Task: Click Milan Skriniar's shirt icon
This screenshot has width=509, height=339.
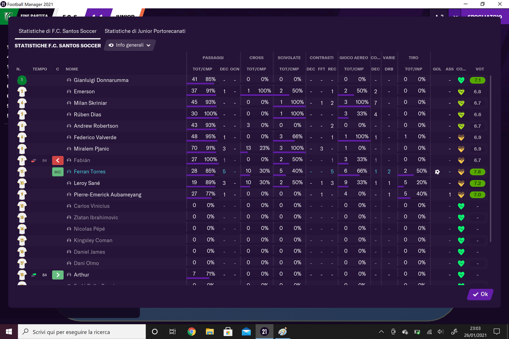Action: (x=22, y=103)
